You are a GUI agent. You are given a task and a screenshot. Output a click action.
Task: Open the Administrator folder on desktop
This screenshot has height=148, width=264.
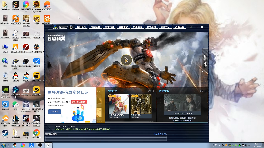point(5,6)
